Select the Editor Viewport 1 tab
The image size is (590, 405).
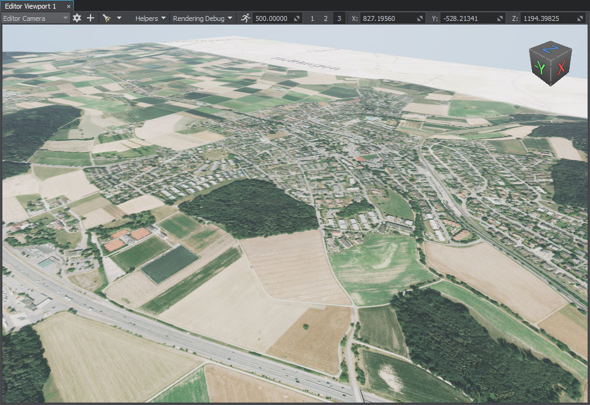coord(30,6)
